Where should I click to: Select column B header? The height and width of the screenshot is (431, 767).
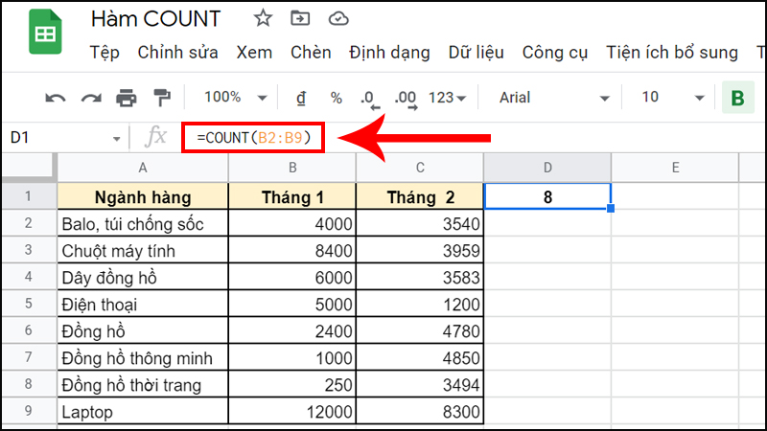point(291,168)
